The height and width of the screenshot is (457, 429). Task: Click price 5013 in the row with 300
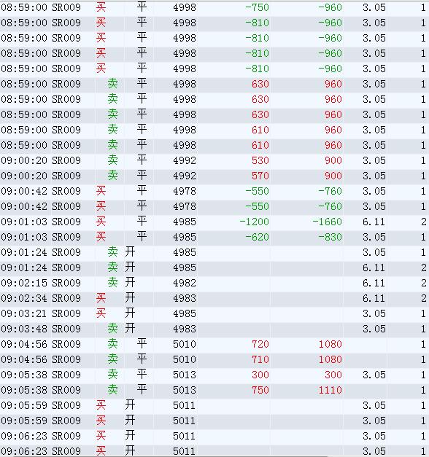(x=184, y=375)
